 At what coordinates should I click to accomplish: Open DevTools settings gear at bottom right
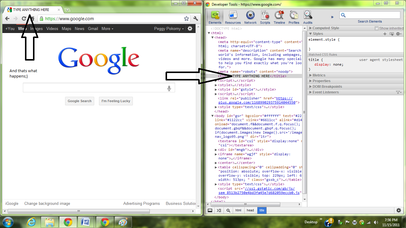399,210
